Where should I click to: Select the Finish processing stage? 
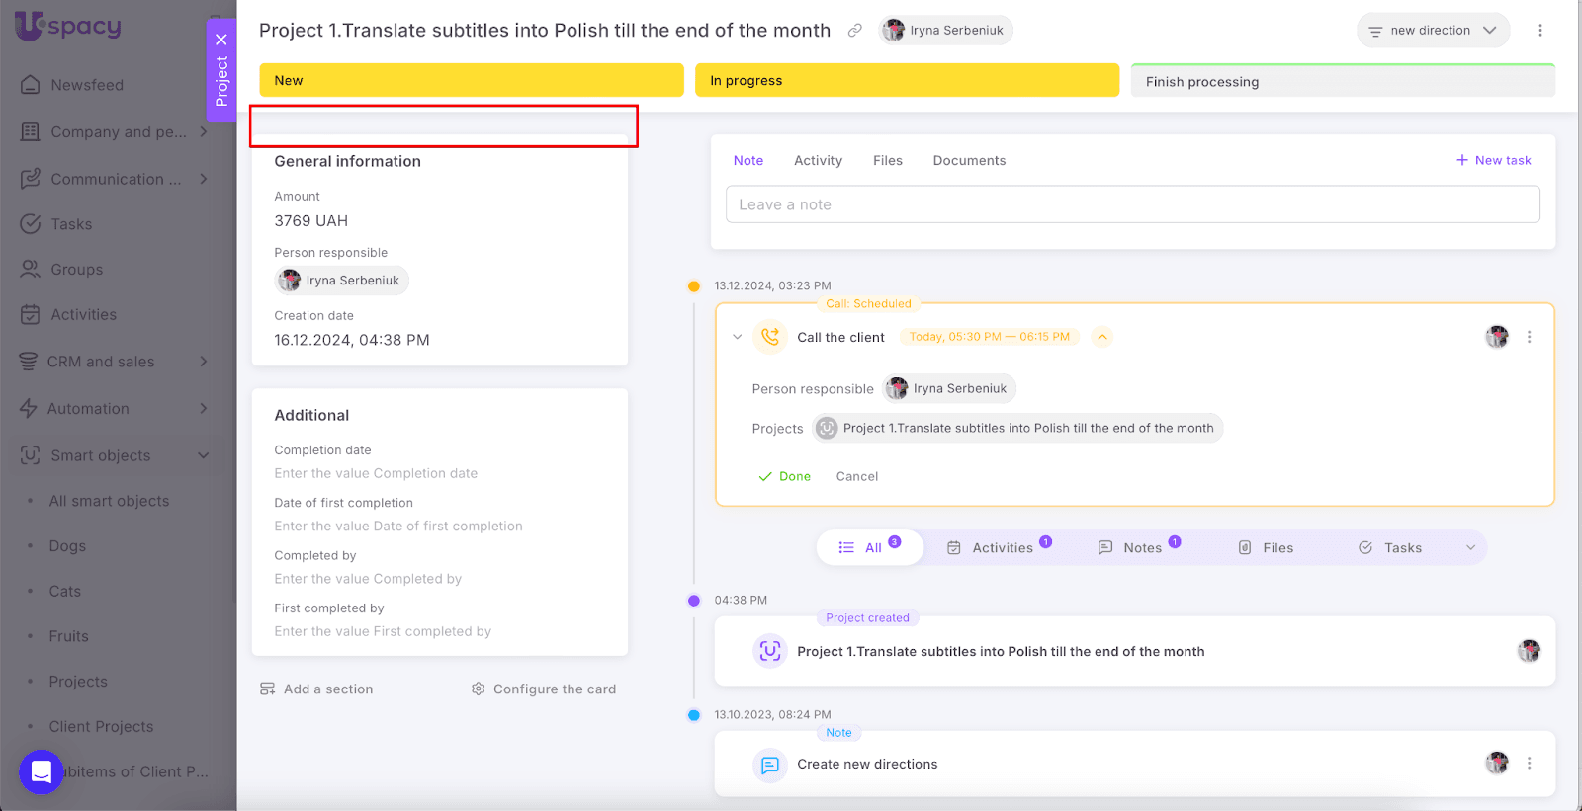click(x=1342, y=81)
